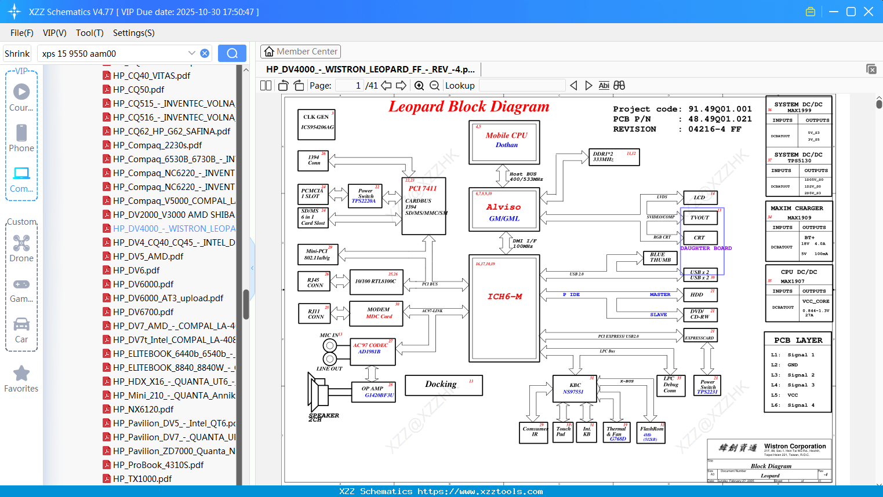Open the Courses category
Viewport: 883px width, 497px height.
tap(21, 97)
